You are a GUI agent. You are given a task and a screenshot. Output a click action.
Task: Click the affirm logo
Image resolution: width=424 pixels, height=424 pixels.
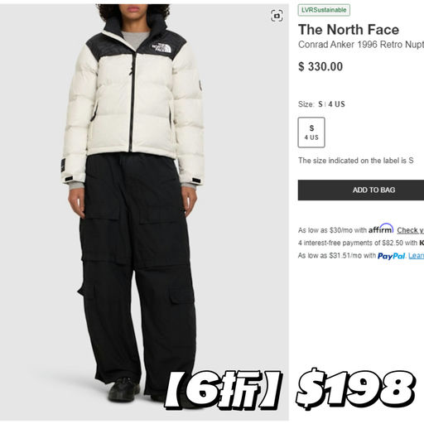coord(381,229)
